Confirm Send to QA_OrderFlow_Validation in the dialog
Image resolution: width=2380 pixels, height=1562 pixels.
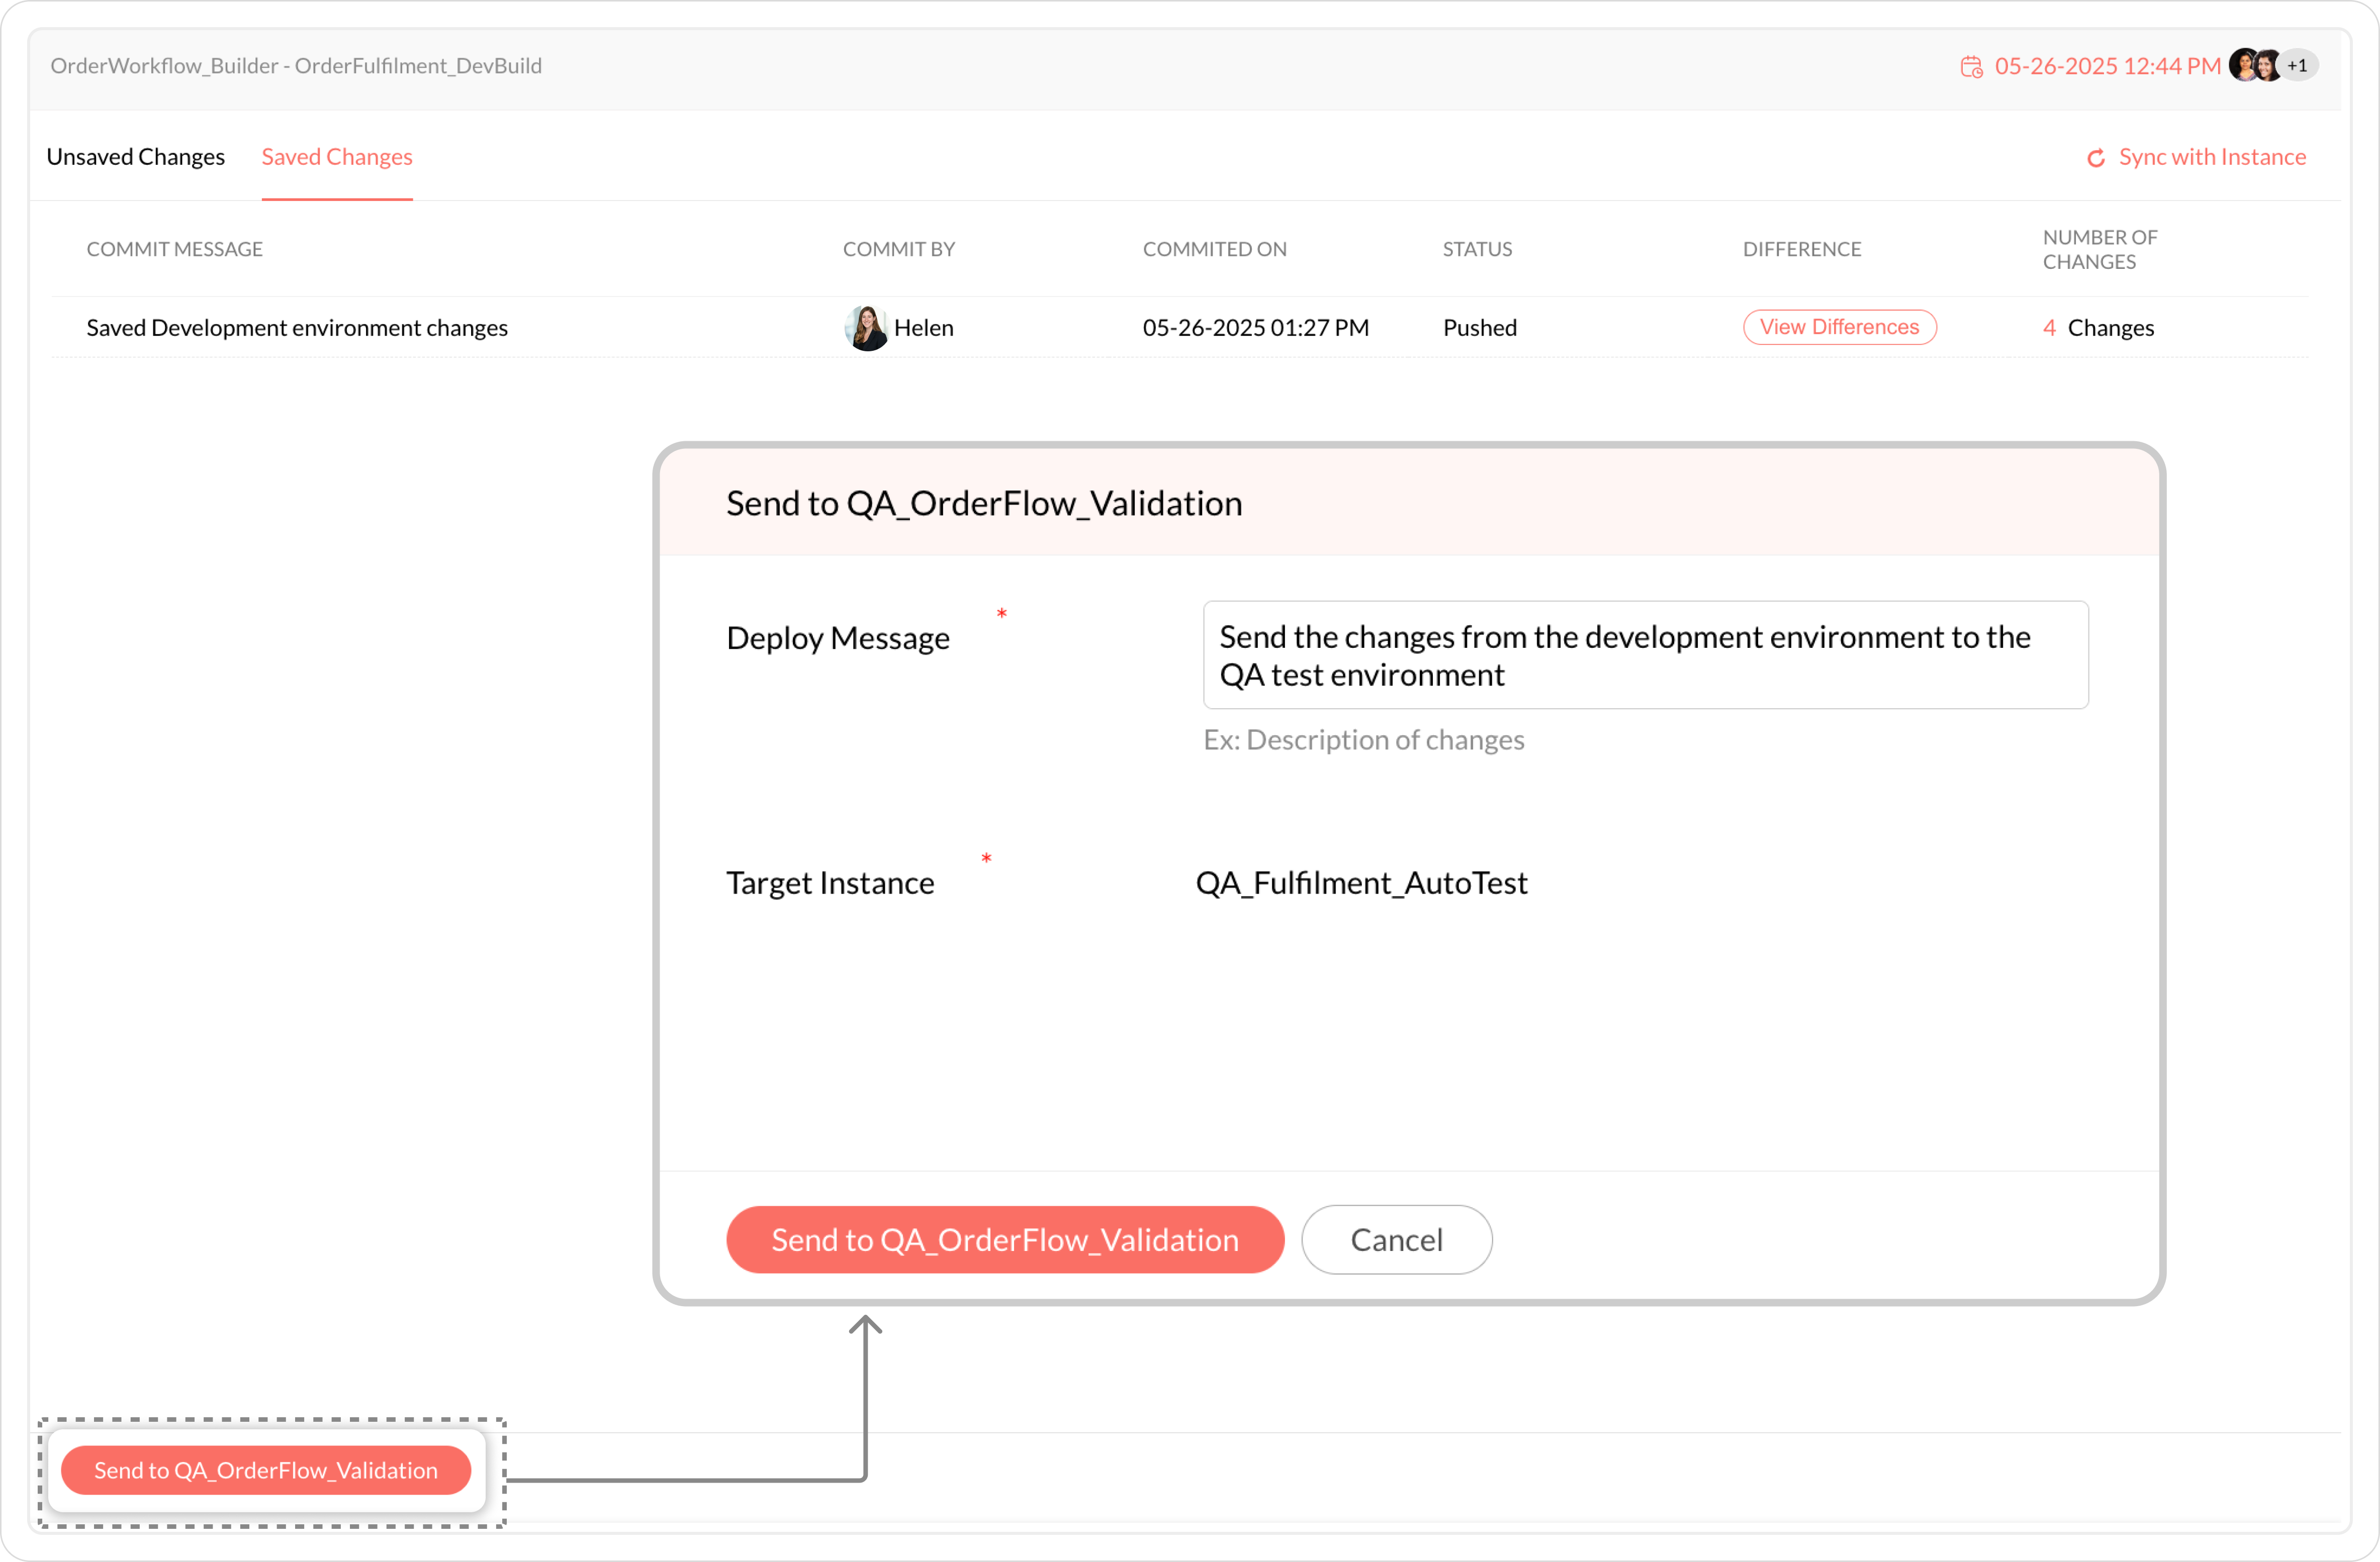pyautogui.click(x=1004, y=1239)
